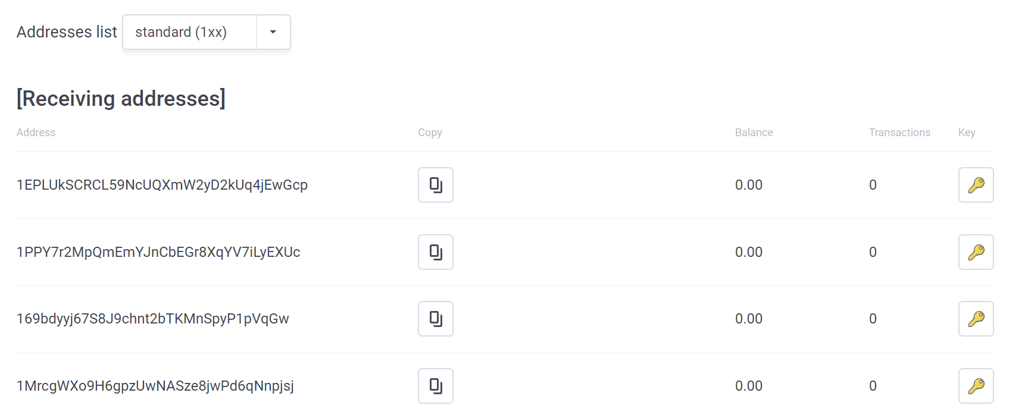Show the key for the 1EPLUkSCRCL59 address
This screenshot has width=1025, height=418.
pos(976,185)
